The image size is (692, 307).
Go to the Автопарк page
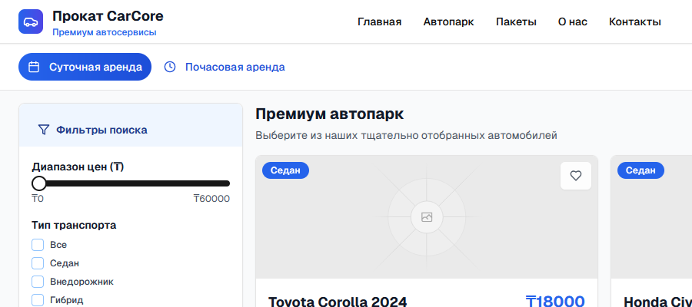point(448,22)
